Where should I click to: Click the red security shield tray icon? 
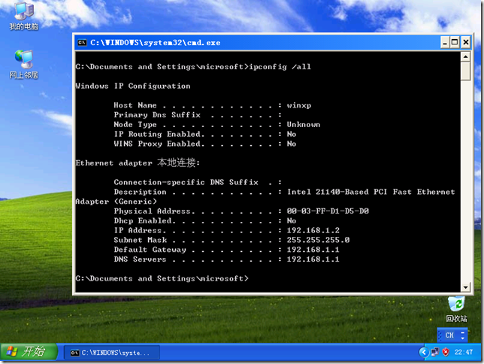(x=446, y=352)
